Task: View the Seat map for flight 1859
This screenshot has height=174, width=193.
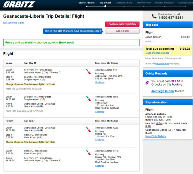Action: coord(100,112)
